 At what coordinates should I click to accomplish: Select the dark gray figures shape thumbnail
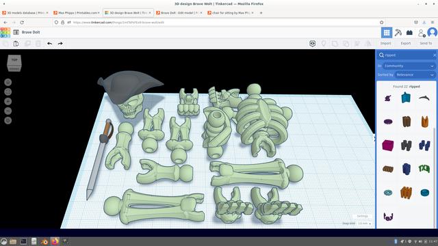click(406, 146)
